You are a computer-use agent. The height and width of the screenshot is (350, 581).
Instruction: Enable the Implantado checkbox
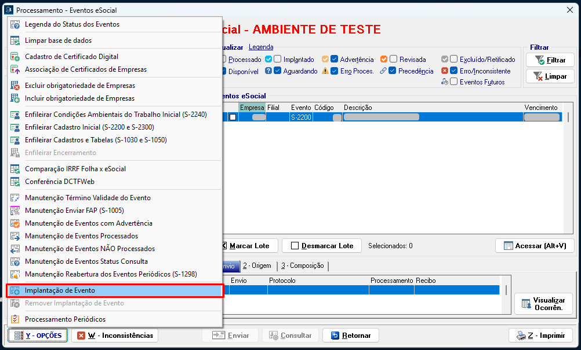point(278,59)
